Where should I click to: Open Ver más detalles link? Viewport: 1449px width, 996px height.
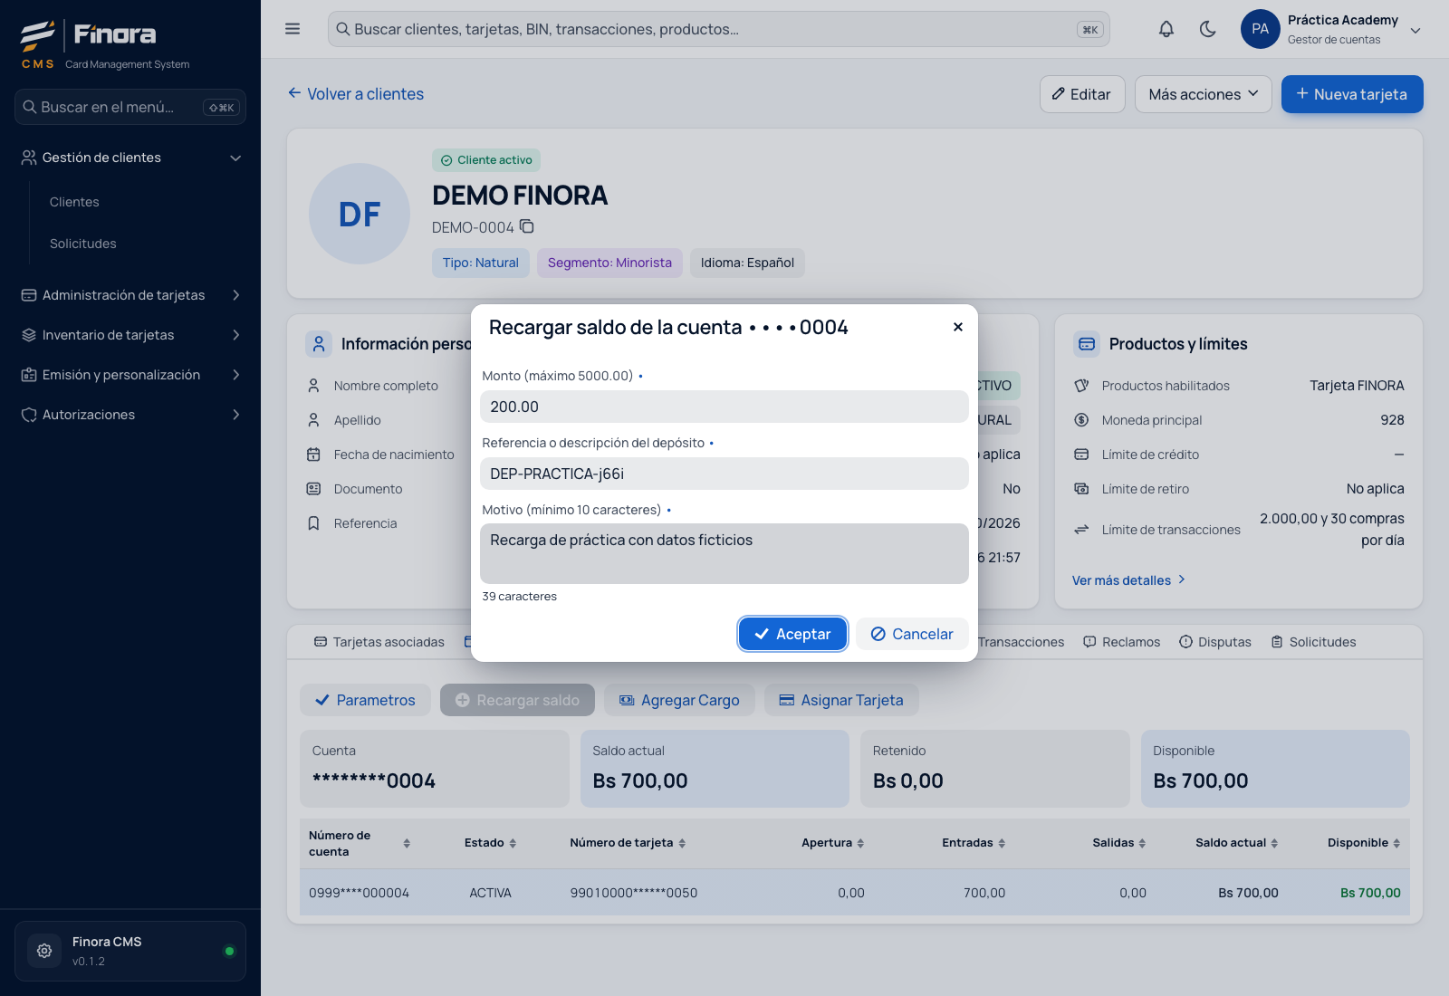1128,580
